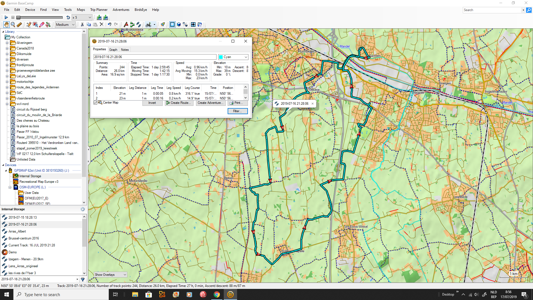Toggle the Center Map checkbox
This screenshot has height=300, width=533.
click(x=95, y=103)
